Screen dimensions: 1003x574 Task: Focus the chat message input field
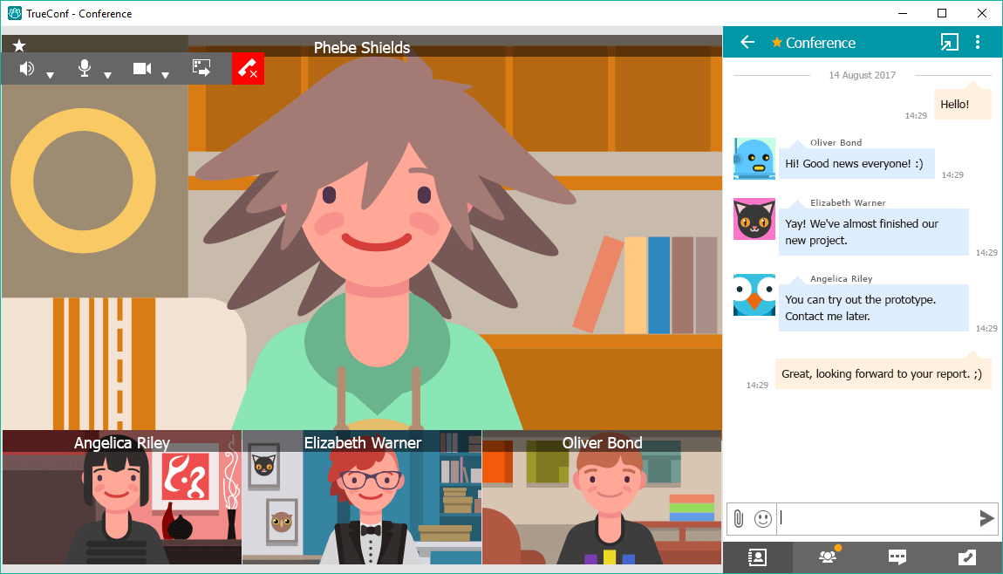pos(875,518)
